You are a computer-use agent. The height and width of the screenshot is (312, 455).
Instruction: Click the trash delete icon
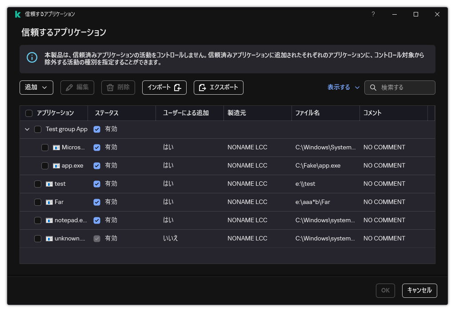coord(110,88)
